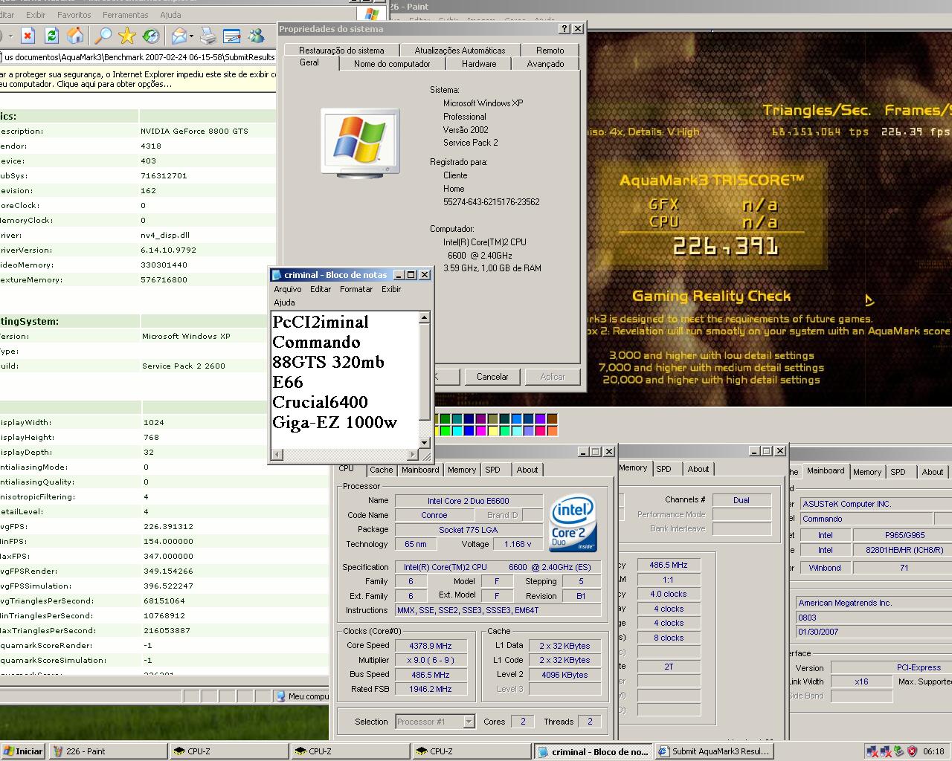Click the Notepad icon in criminal title bar
Viewport: 952px width, 761px height.
277,275
